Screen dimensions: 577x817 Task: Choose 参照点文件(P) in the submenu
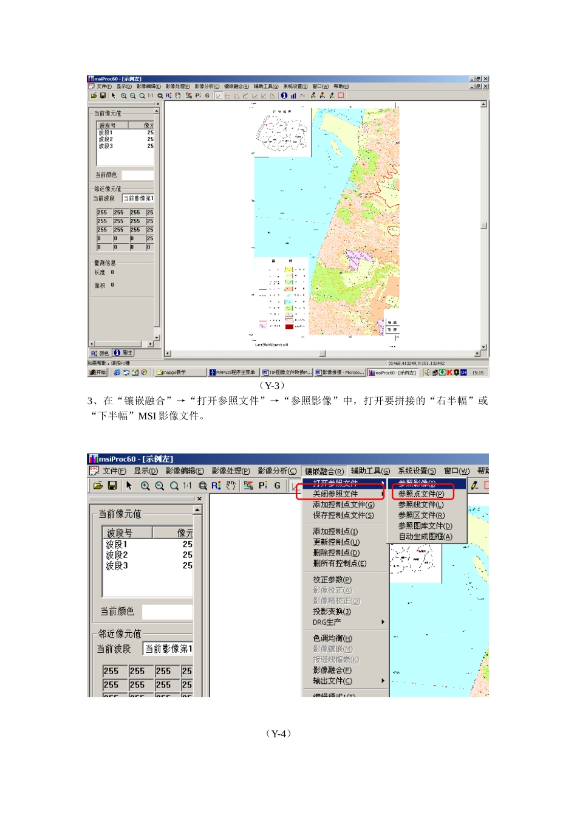(428, 494)
